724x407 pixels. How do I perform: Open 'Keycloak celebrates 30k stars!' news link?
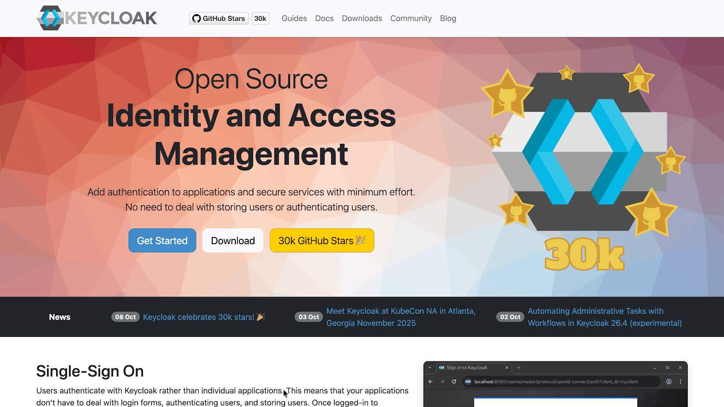click(x=204, y=317)
